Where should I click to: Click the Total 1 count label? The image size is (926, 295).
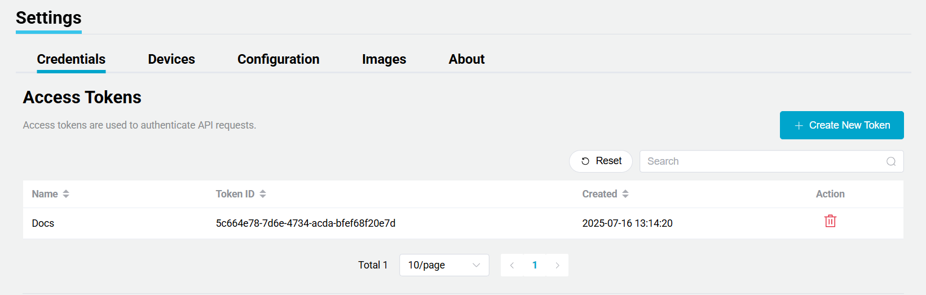tap(373, 265)
